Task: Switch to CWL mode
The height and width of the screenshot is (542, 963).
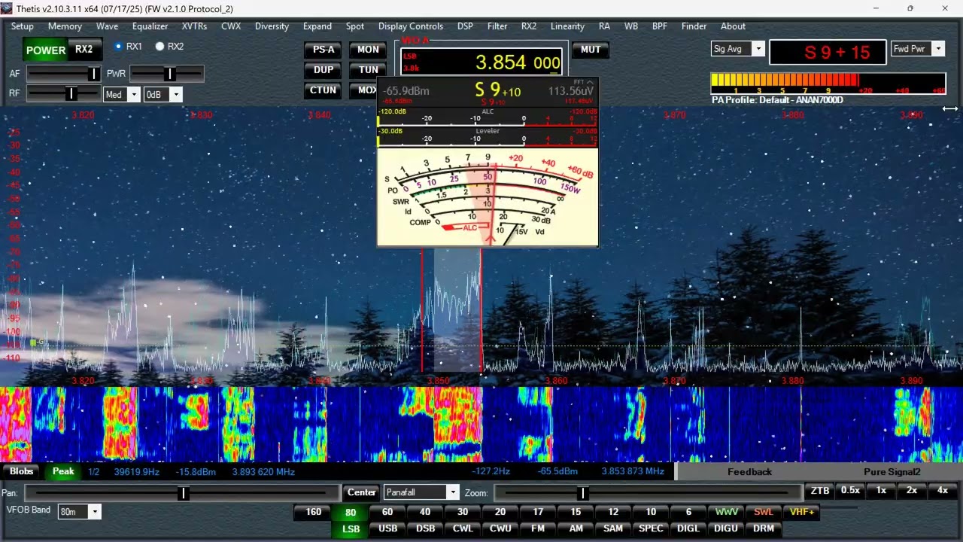Action: (x=463, y=528)
